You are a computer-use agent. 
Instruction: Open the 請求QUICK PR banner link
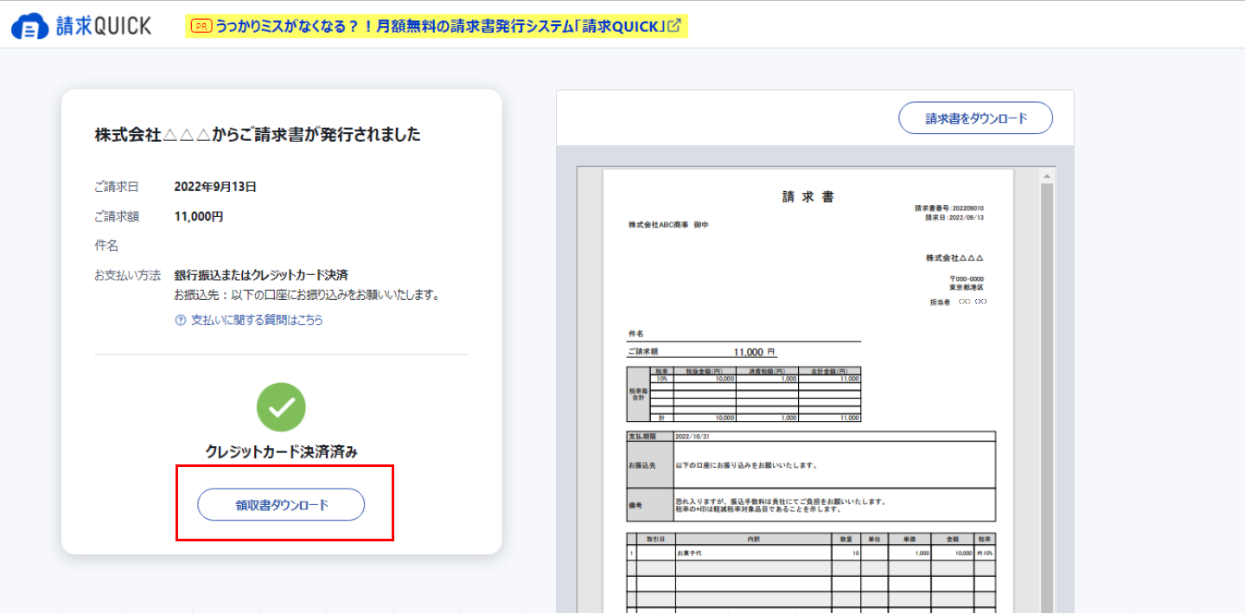click(x=437, y=27)
